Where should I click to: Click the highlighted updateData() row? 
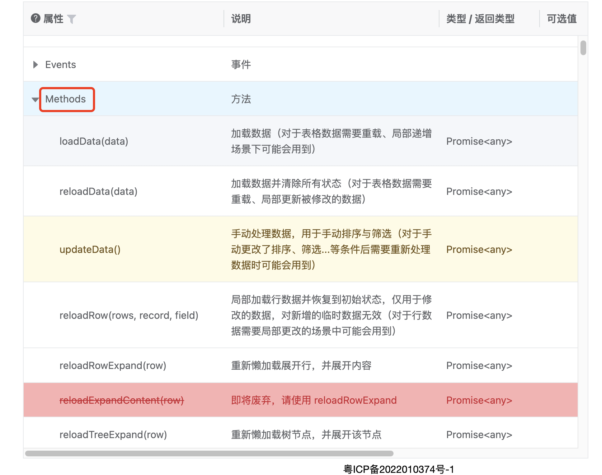(90, 249)
